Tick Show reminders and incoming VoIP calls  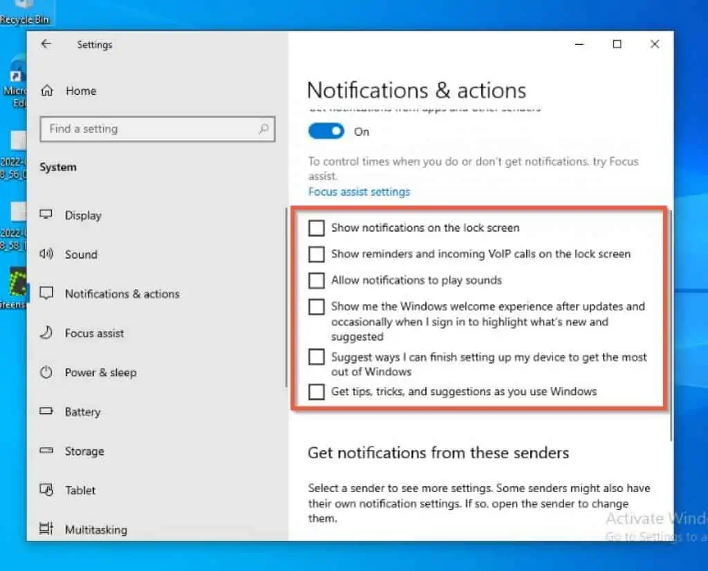[317, 254]
